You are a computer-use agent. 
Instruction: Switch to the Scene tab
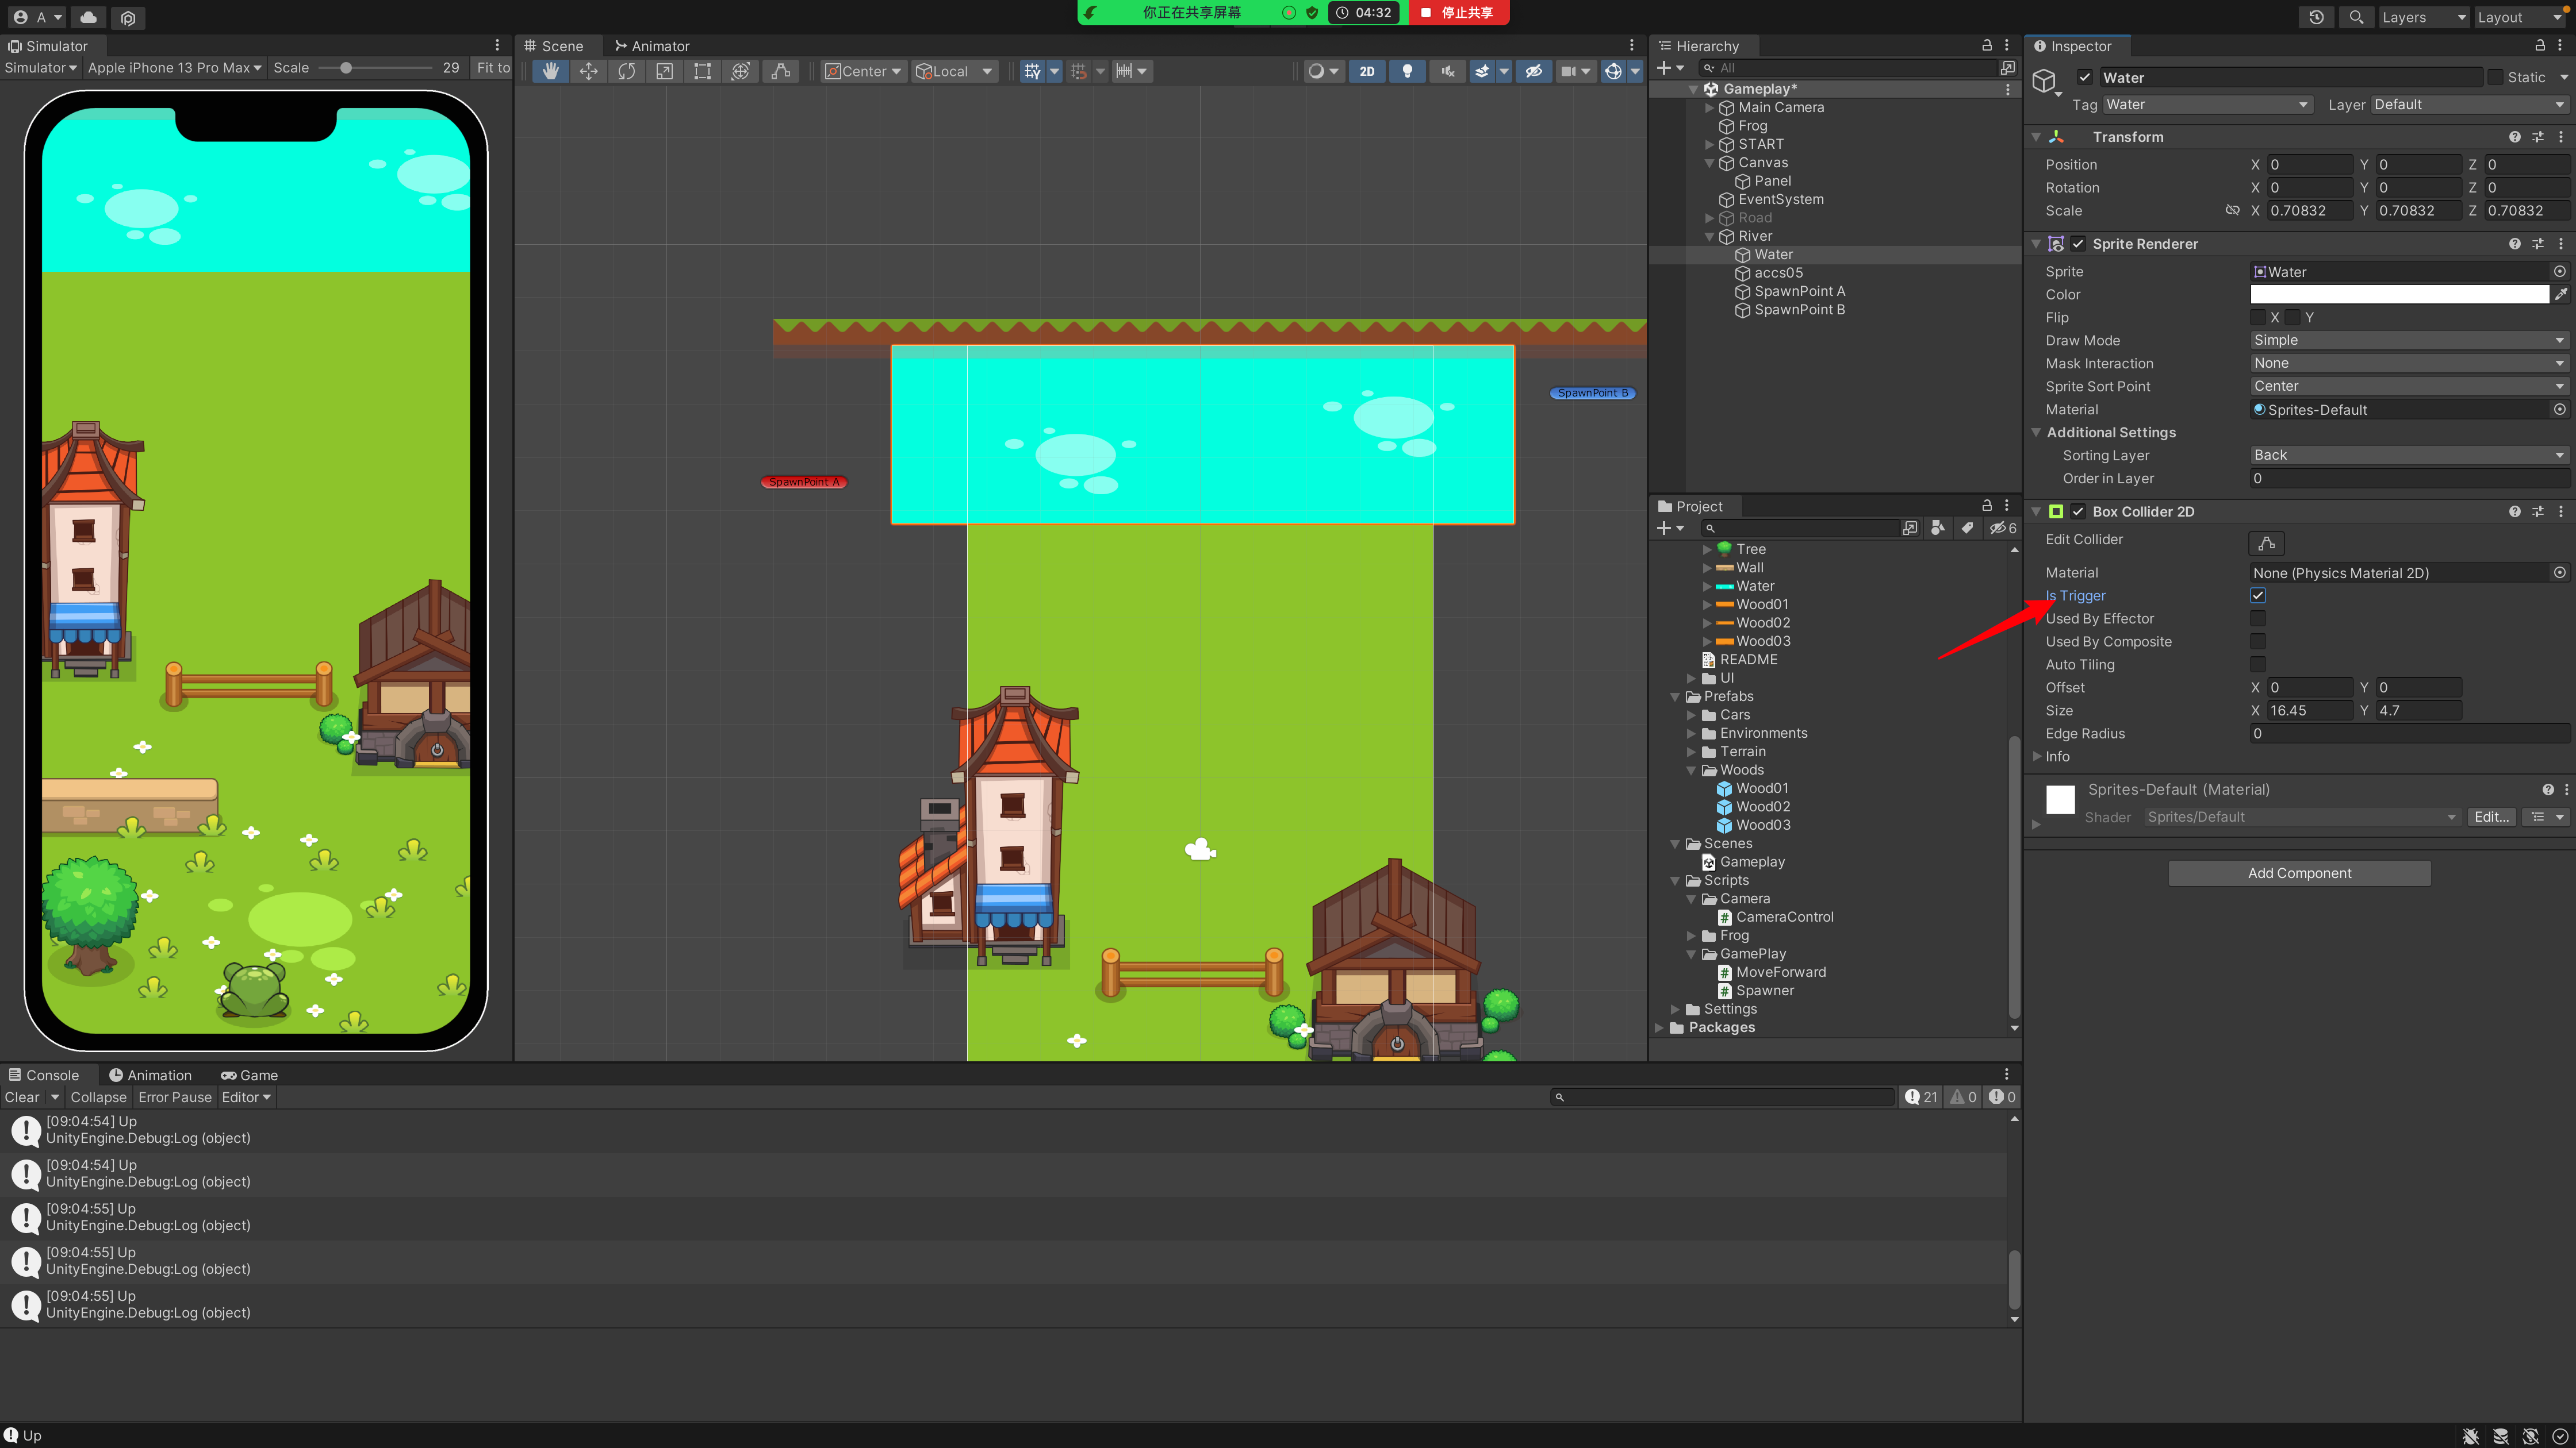[554, 46]
